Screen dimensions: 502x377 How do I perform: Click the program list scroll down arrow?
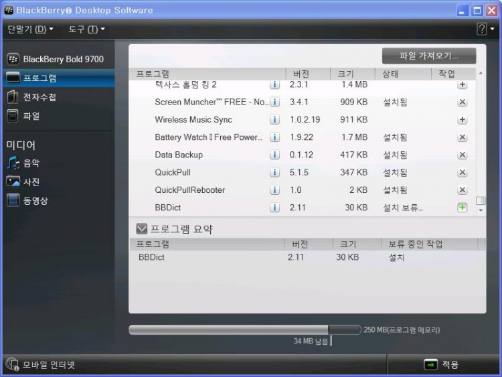click(481, 210)
